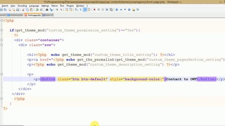Click the folder plugin toolbar icon
The image size is (225, 126).
(x=134, y=10)
